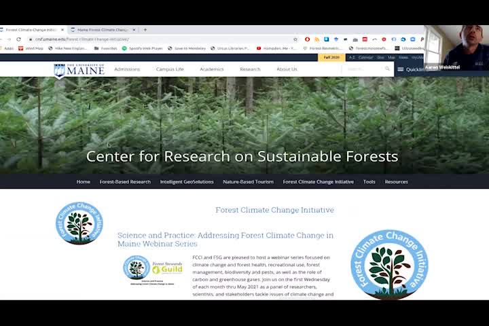Open the Calendar link in top bar
Image resolution: width=489 pixels, height=326 pixels.
[x=365, y=58]
